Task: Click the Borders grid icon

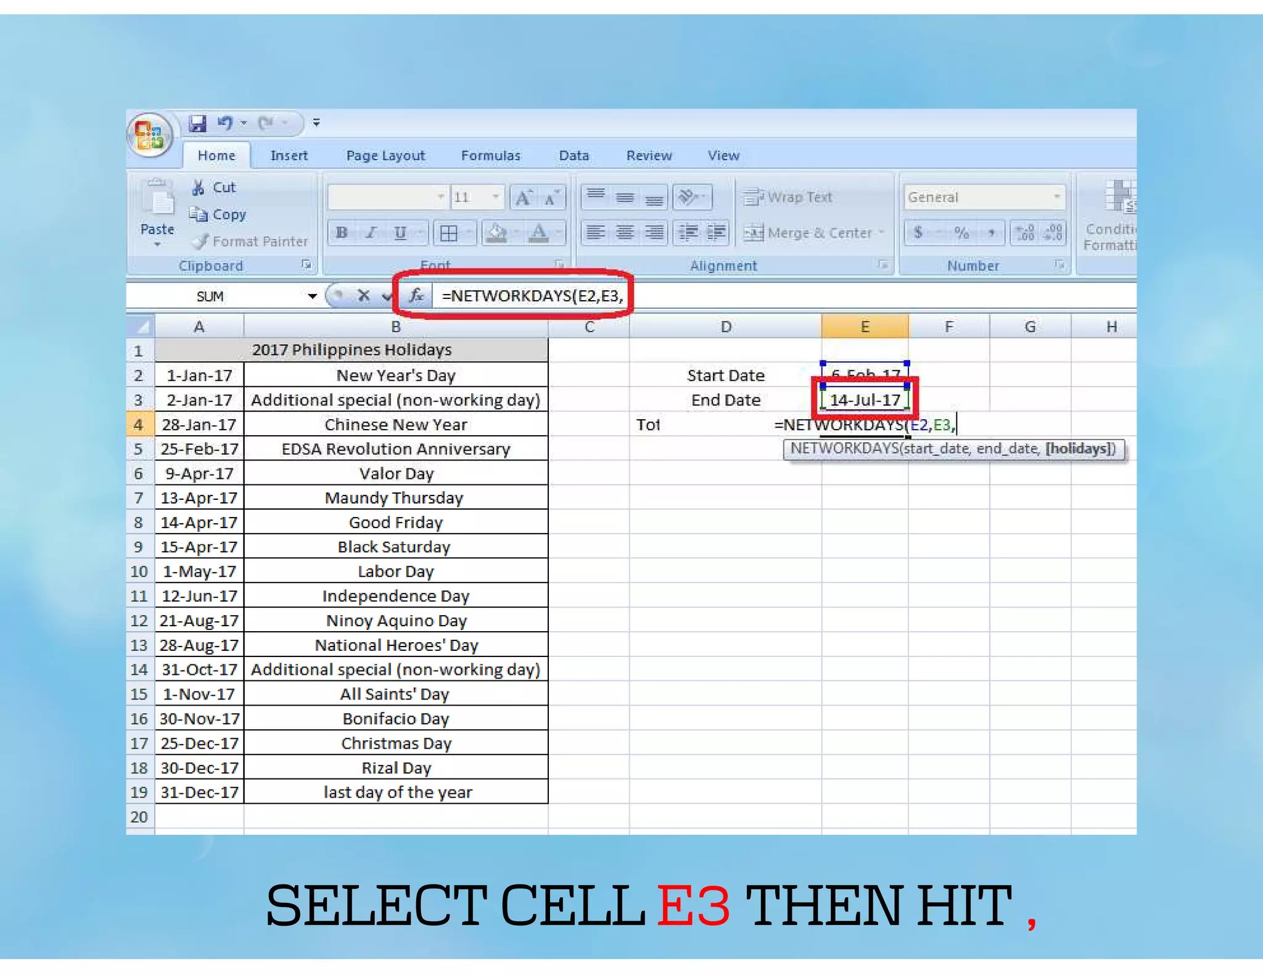Action: (448, 233)
